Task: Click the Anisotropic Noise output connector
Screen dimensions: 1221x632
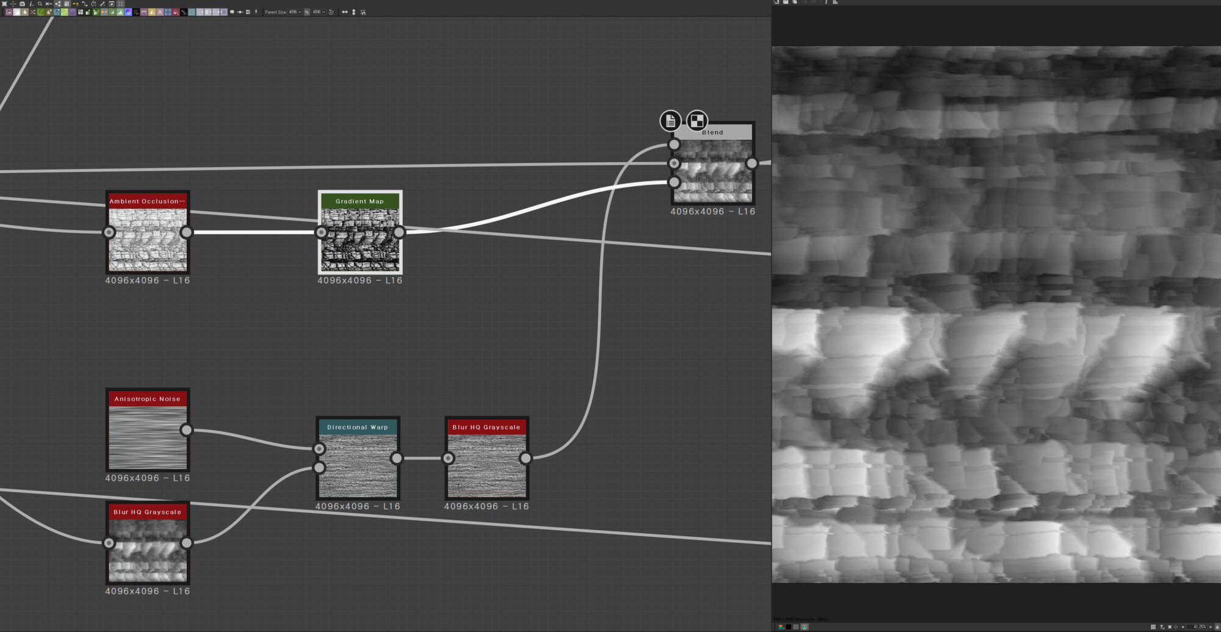Action: point(186,430)
